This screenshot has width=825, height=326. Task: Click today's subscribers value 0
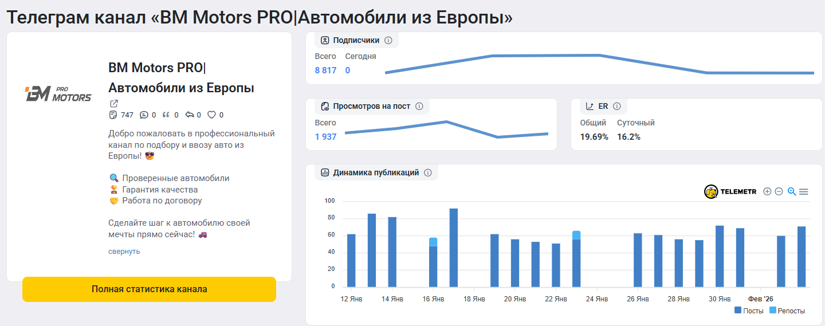pyautogui.click(x=348, y=70)
